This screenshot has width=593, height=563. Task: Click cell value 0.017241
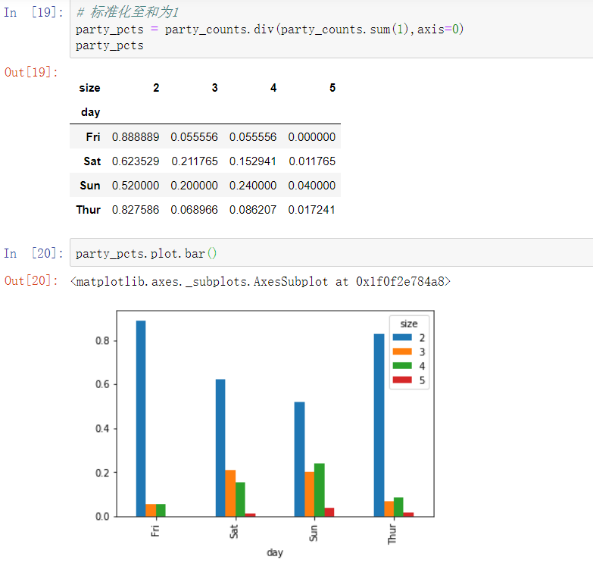click(312, 210)
